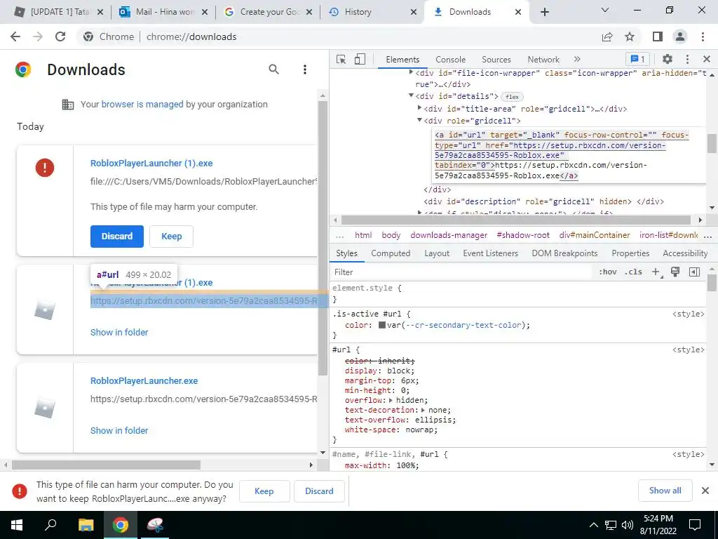Viewport: 718px width, 539px height.
Task: Open the DOM Breakpoints tab
Action: click(564, 253)
